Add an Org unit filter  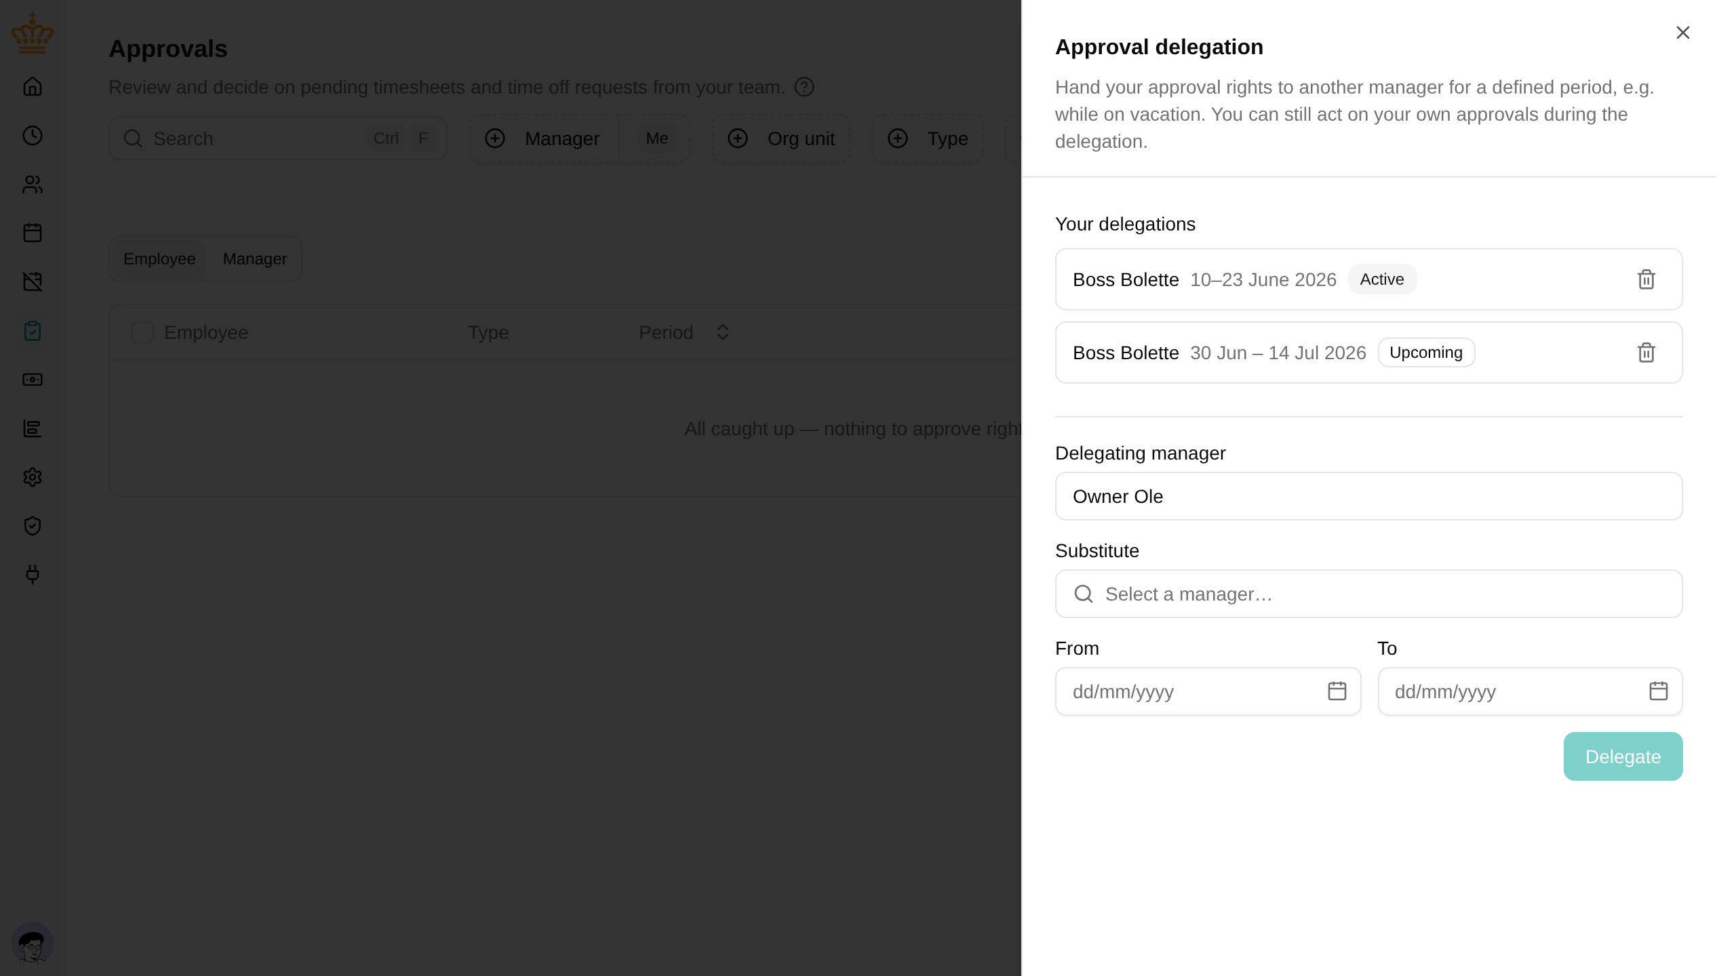781,138
